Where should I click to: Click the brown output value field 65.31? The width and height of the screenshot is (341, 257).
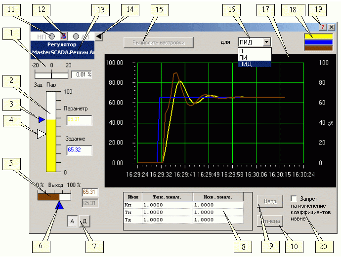pyautogui.click(x=90, y=192)
